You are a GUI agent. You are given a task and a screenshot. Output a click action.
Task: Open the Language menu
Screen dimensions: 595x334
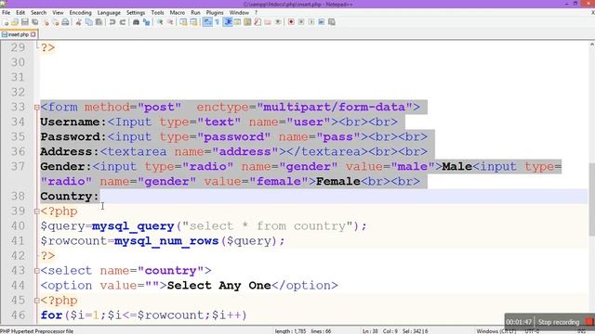point(109,12)
